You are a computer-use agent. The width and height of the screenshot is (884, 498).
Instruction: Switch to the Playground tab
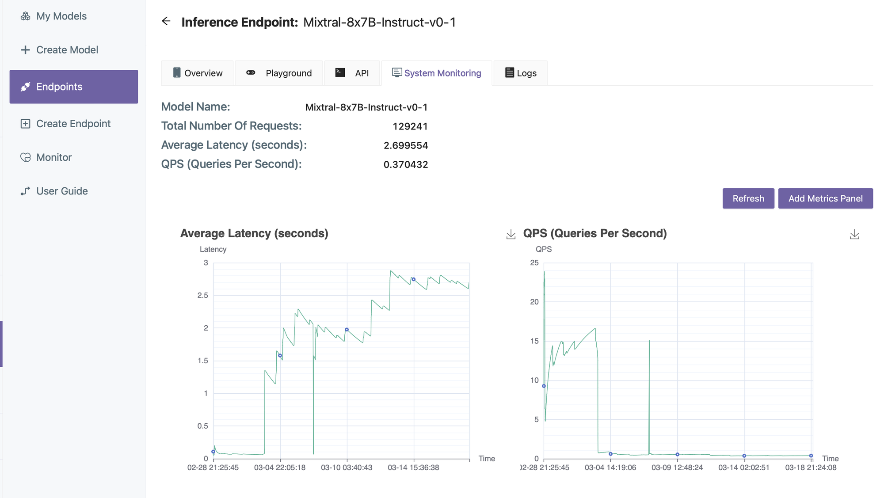point(279,73)
